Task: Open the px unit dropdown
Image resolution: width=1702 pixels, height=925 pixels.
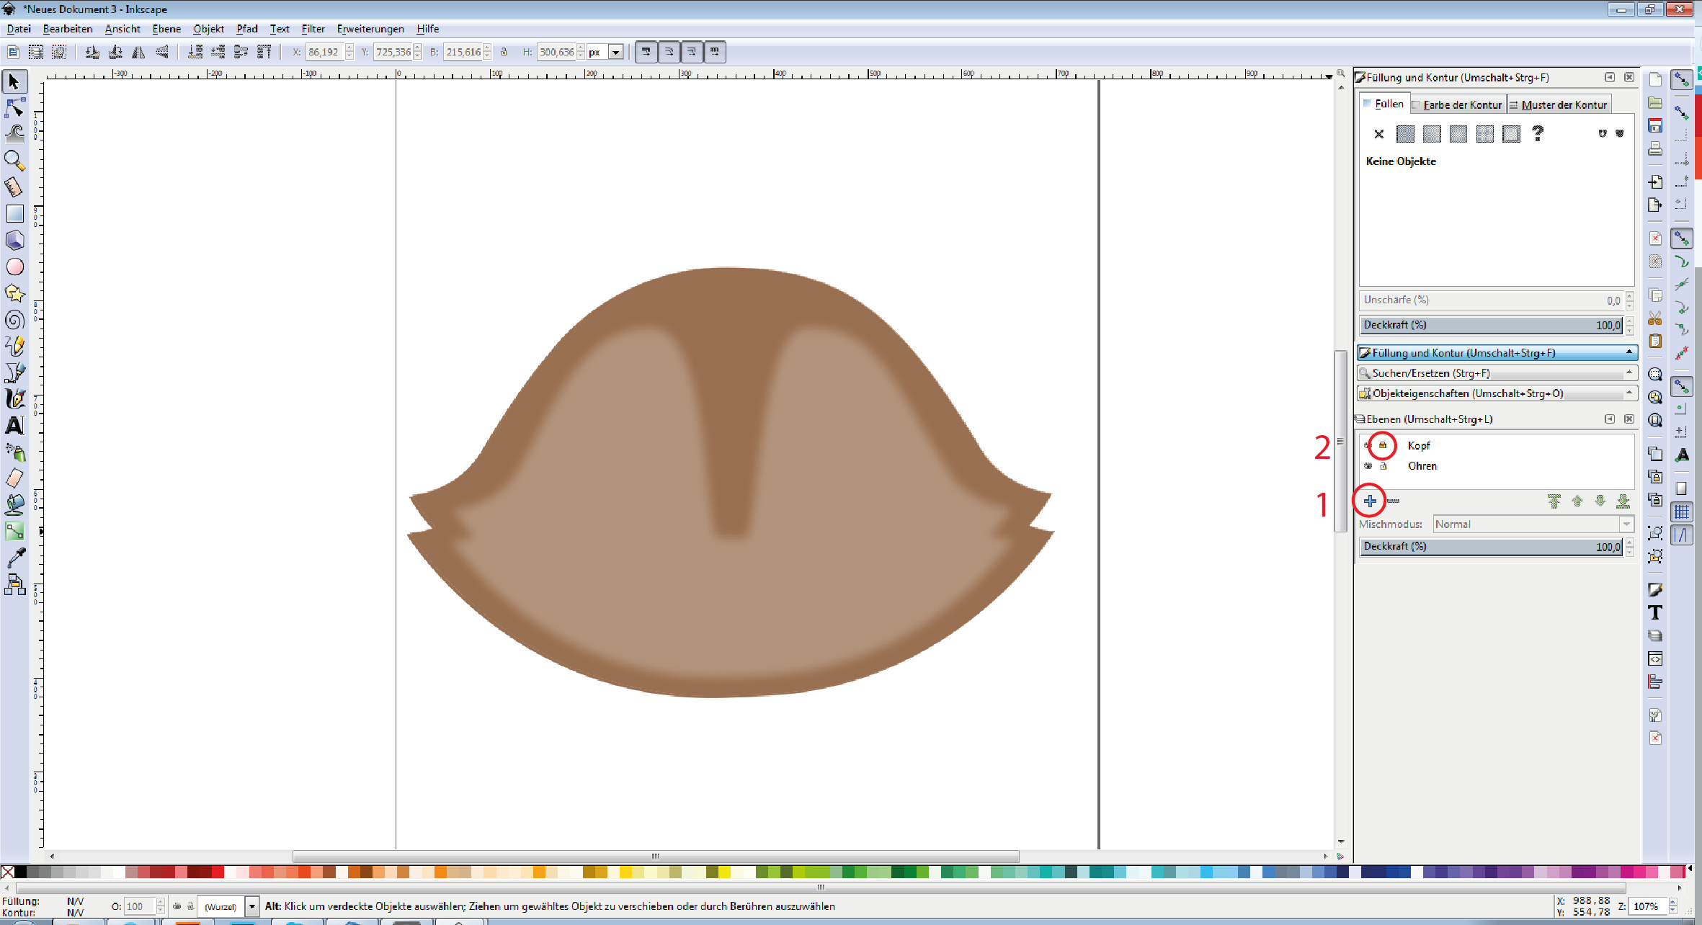Action: 615,52
